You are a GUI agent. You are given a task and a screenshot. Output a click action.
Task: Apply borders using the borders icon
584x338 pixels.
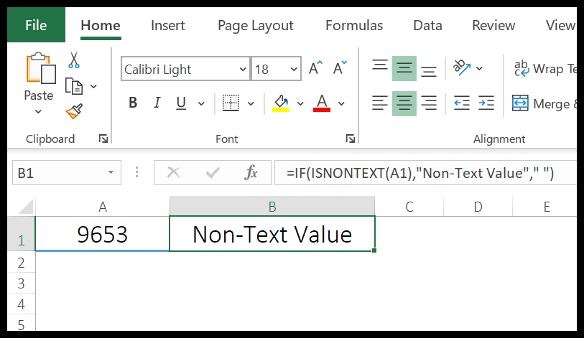pyautogui.click(x=231, y=103)
